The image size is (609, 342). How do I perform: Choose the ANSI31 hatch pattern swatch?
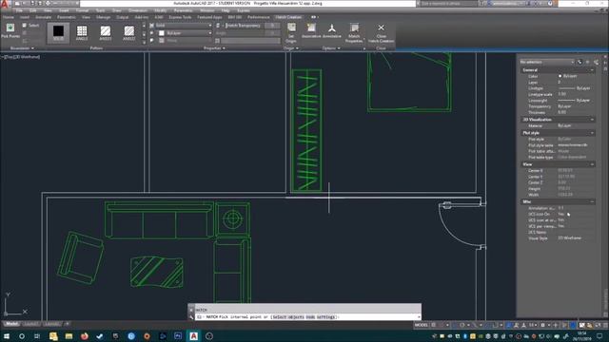106,32
